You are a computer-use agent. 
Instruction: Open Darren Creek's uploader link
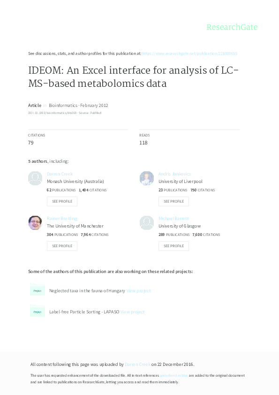138,364
